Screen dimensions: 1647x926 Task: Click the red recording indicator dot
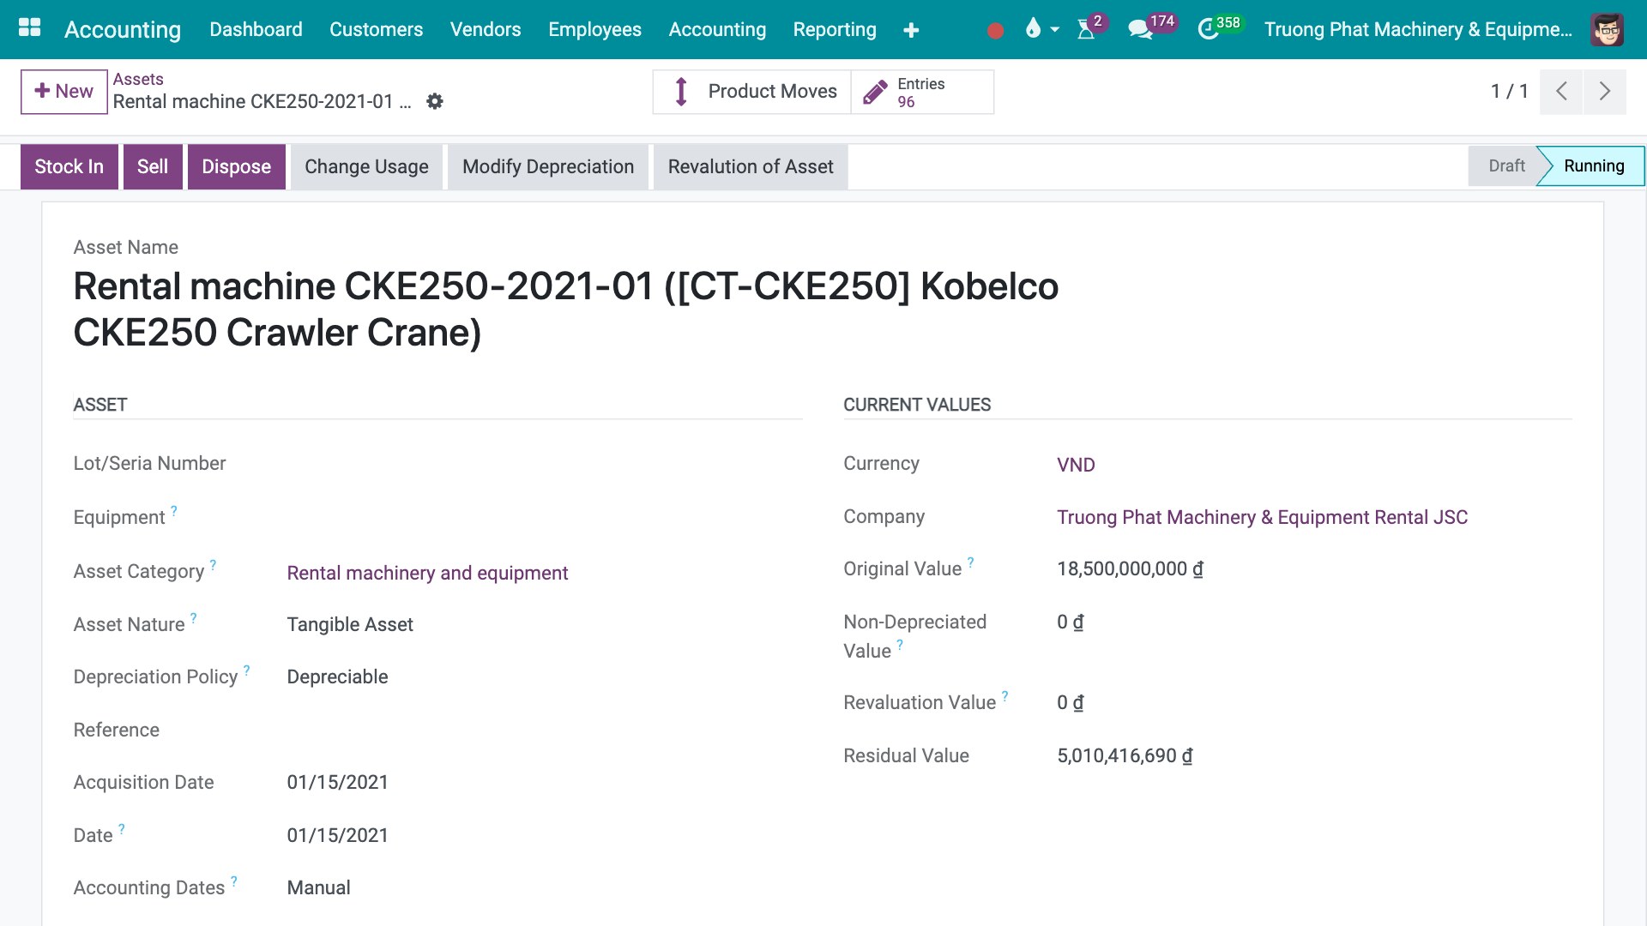995,31
